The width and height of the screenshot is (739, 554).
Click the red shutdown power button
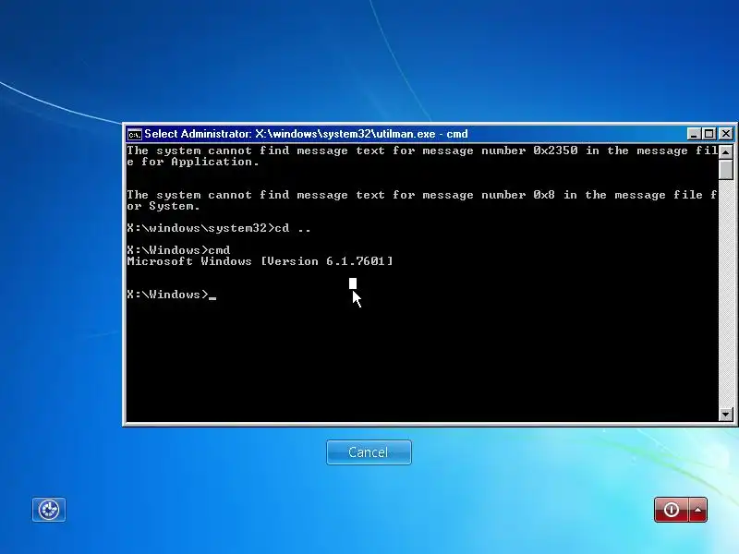tap(672, 510)
